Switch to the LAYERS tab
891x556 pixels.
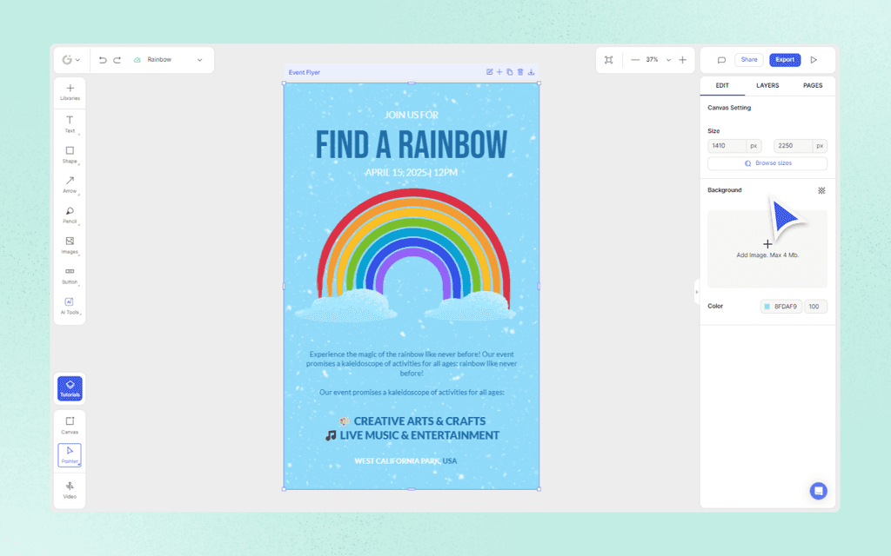(x=767, y=85)
